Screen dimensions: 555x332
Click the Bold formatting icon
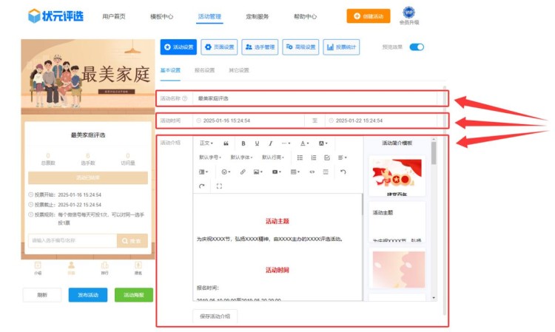click(243, 143)
